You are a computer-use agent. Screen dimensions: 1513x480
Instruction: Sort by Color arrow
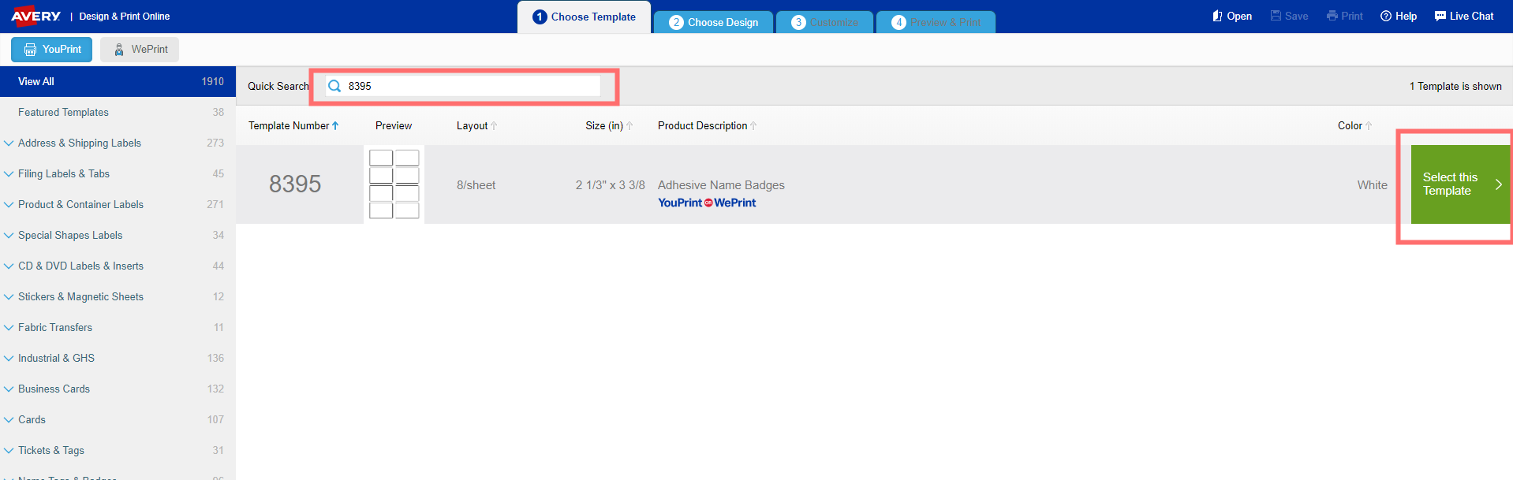tap(1369, 125)
